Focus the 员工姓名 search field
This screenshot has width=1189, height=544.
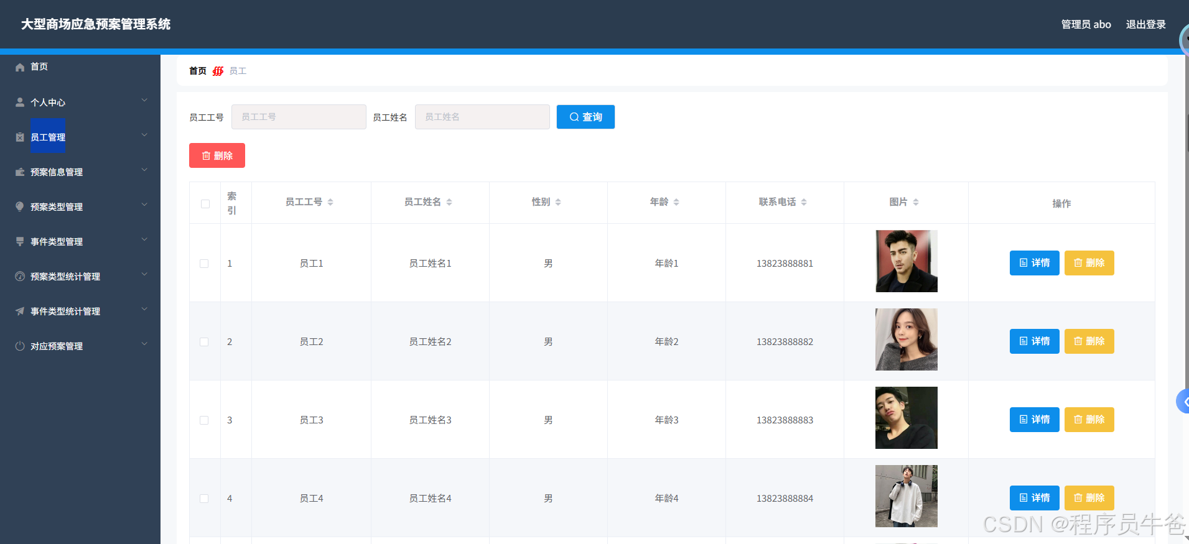(x=482, y=117)
